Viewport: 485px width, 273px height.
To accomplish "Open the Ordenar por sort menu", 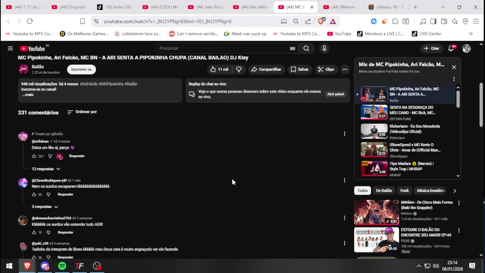I will 82,112.
